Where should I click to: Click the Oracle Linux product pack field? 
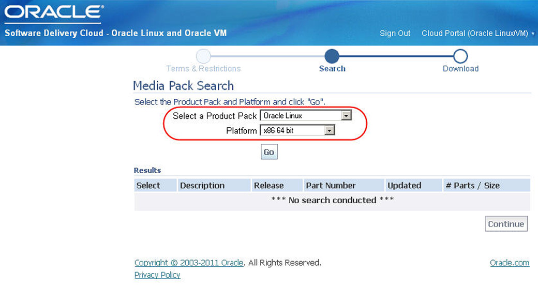pos(305,115)
